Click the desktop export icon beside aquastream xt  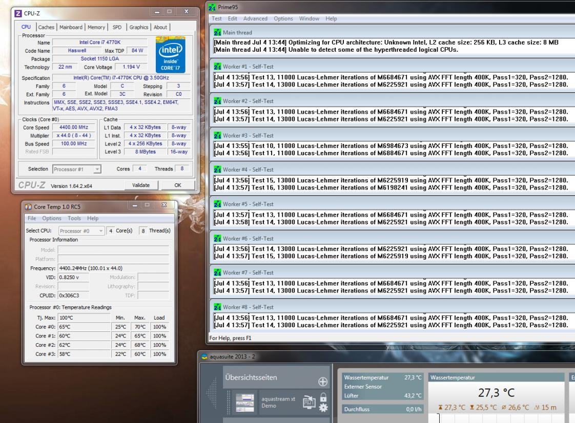[309, 402]
